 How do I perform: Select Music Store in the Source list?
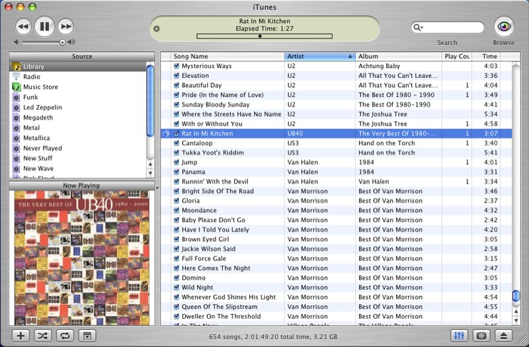[x=40, y=87]
